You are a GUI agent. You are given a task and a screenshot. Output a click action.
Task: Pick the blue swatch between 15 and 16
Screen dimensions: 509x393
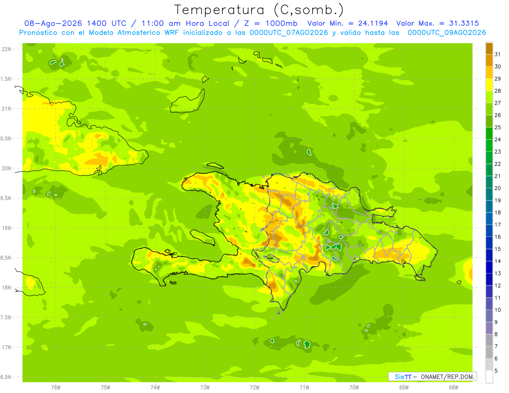pyautogui.click(x=489, y=243)
